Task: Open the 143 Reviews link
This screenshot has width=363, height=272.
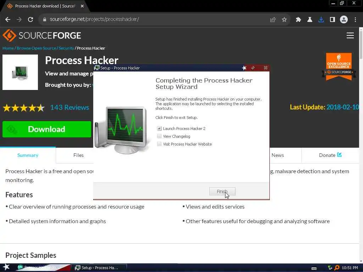Action: 70,108
